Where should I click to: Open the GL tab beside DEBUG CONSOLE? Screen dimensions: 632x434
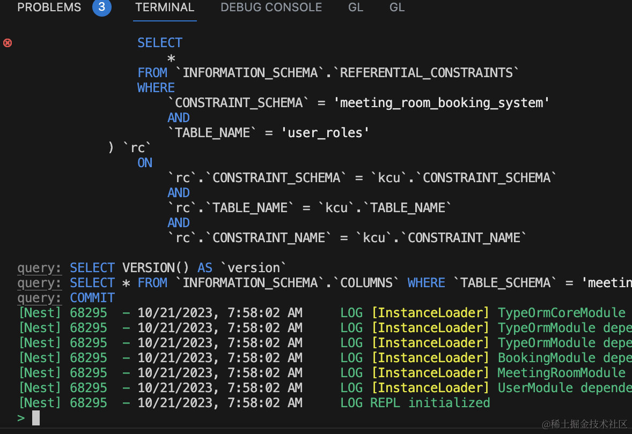pos(356,8)
